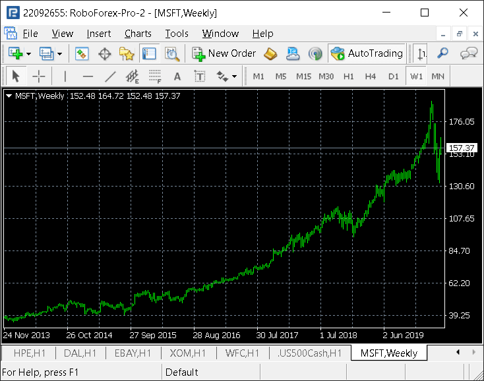Select the Fibonacci retracement tool
The height and width of the screenshot is (381, 484).
coord(155,76)
